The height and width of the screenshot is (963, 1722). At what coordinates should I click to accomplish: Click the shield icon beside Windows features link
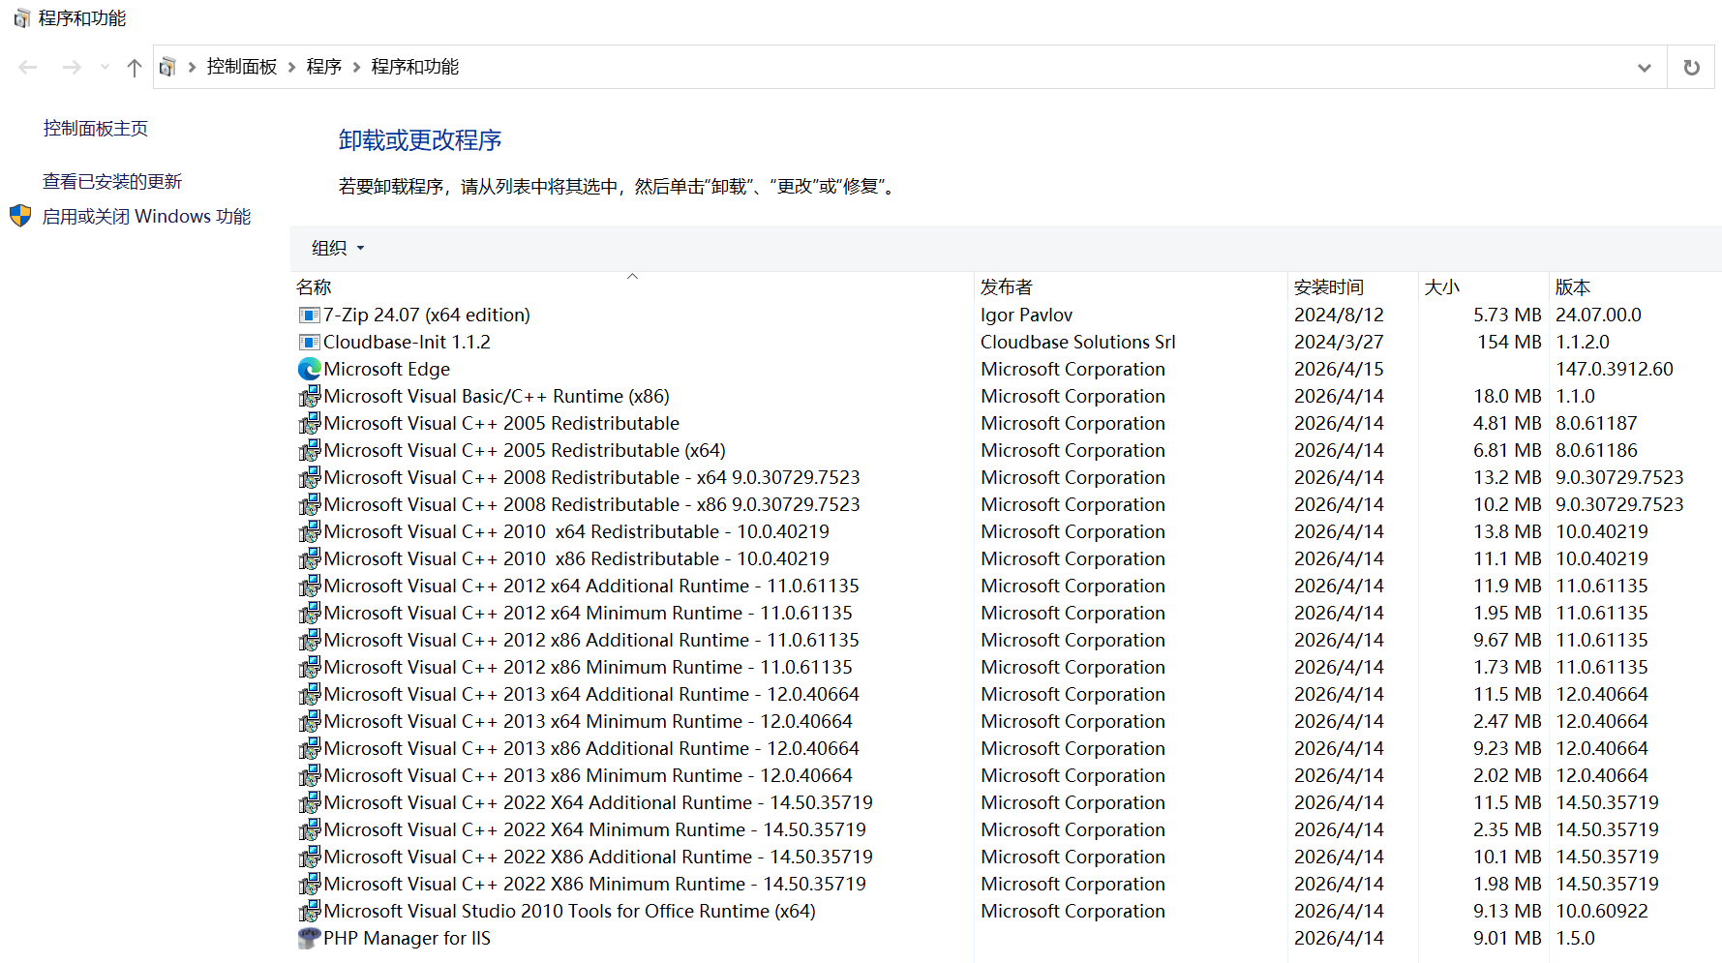[x=20, y=216]
